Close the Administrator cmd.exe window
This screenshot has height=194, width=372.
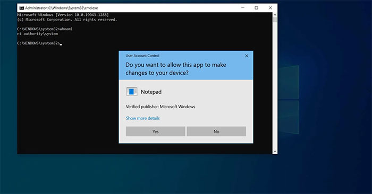270,8
